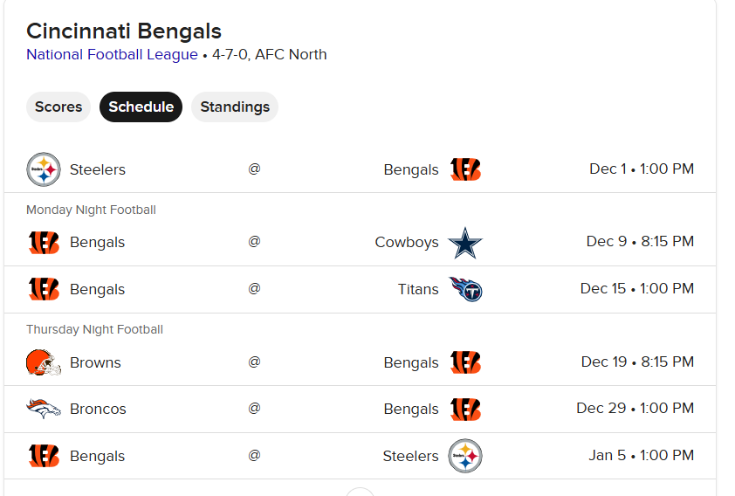The height and width of the screenshot is (496, 735).
Task: Click the Broncos team name
Action: pos(98,409)
